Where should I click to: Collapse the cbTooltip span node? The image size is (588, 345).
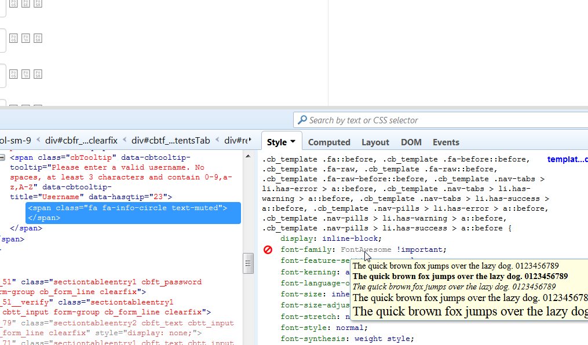[x=3, y=157]
